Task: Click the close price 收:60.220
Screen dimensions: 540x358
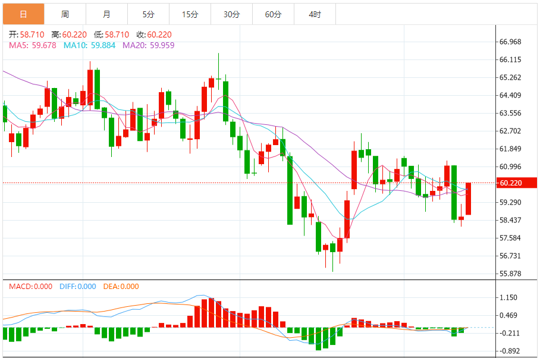Action: [154, 34]
